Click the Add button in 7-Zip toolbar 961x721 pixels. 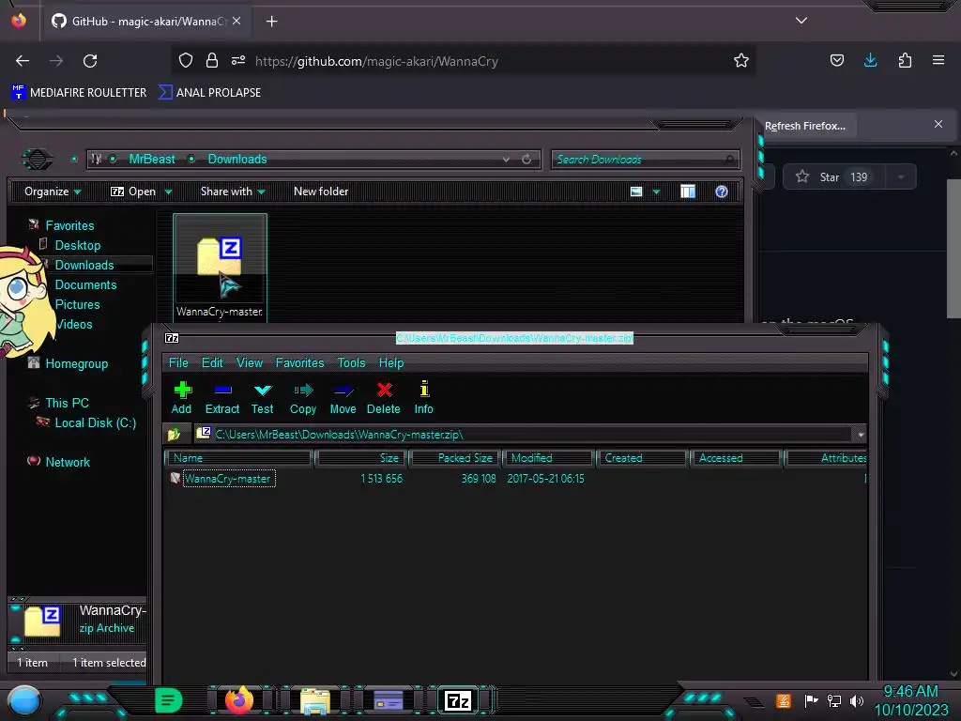(181, 397)
